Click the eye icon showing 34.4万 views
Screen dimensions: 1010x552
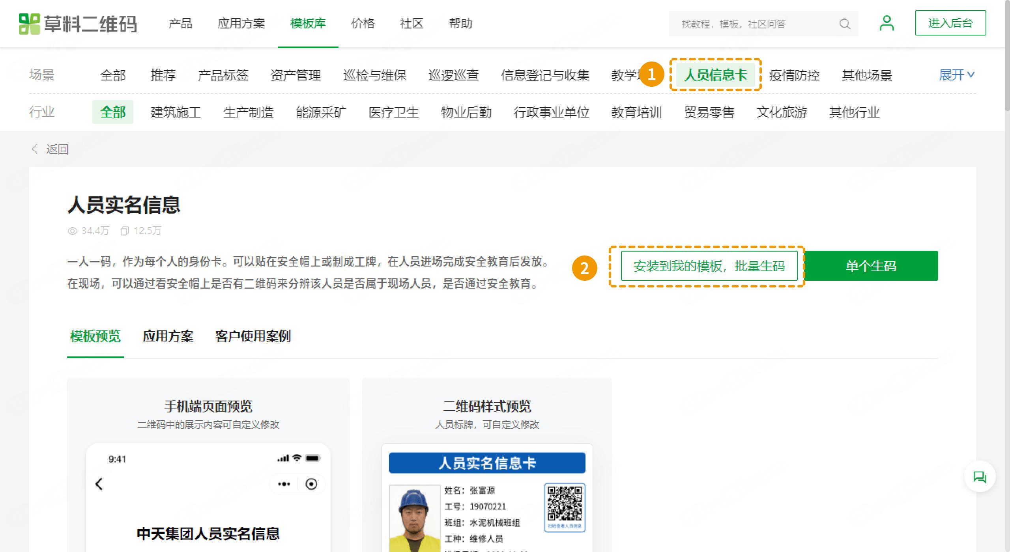tap(72, 231)
